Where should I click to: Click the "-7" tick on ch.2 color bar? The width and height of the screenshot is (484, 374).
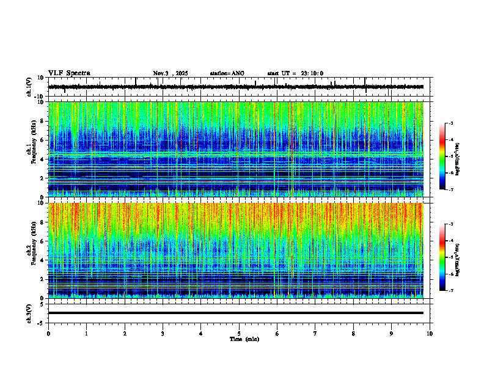click(x=450, y=290)
